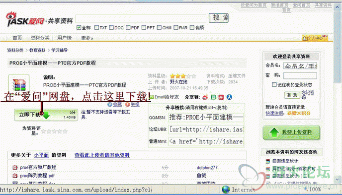The image size is (342, 195).
Task: Open the 快速注册 link
Action: pyautogui.click(x=274, y=113)
